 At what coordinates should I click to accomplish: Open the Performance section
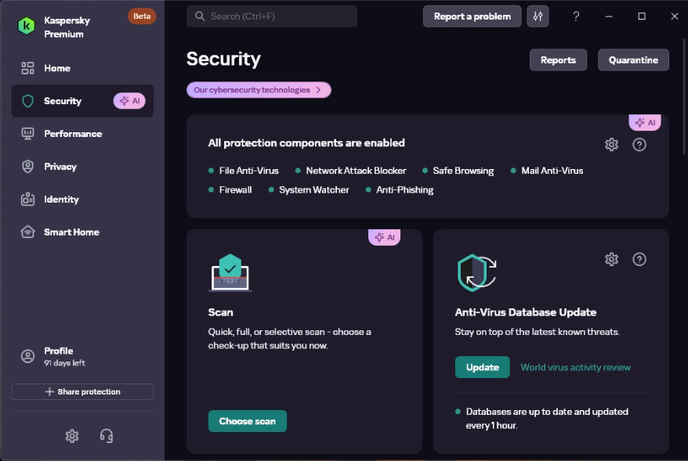pyautogui.click(x=82, y=134)
